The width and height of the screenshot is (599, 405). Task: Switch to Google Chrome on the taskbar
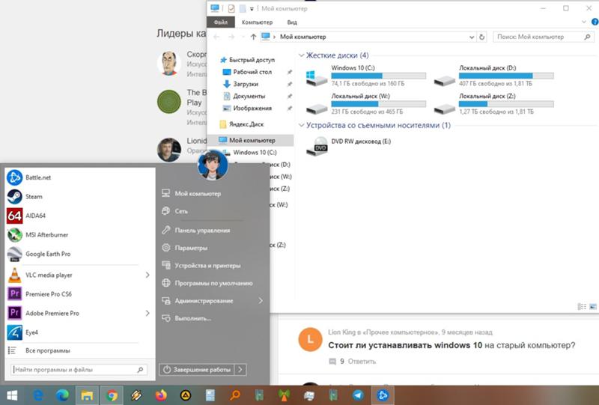(112, 395)
